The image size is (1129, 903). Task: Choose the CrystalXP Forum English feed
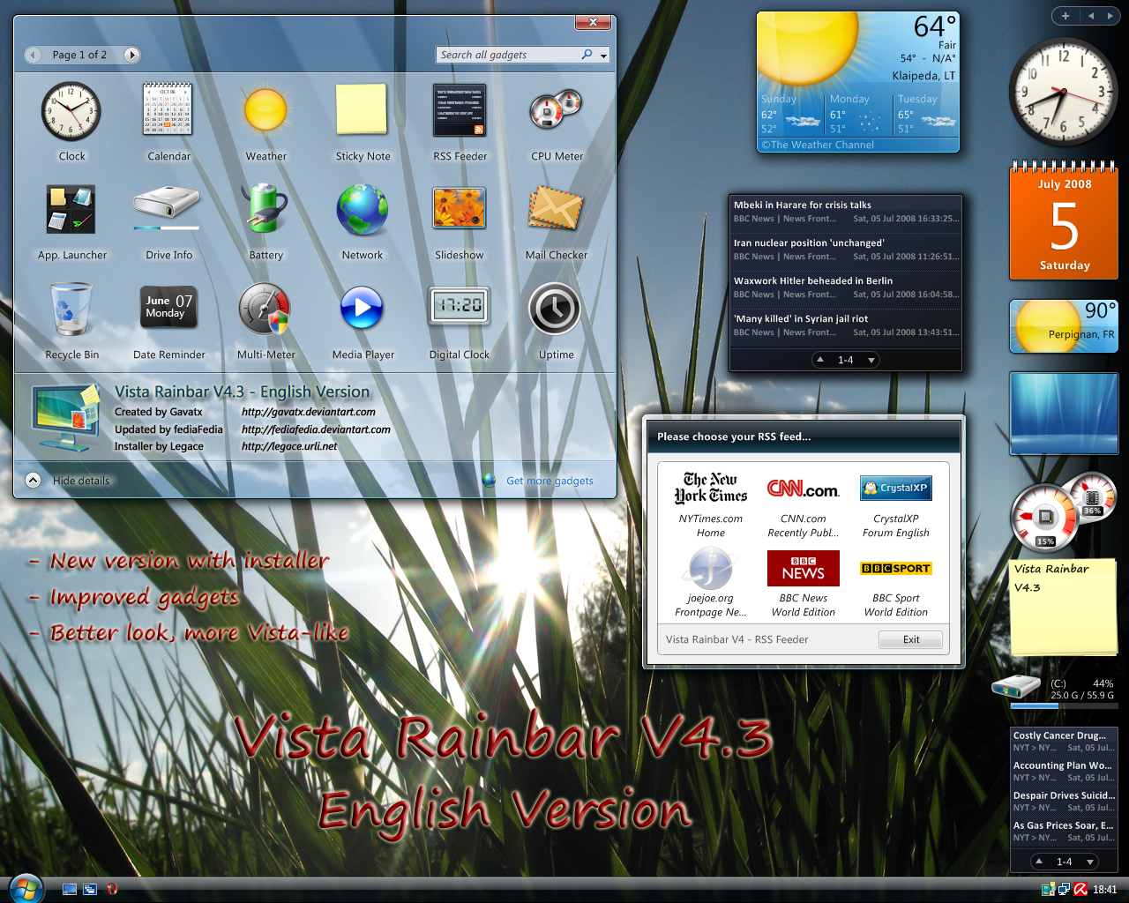pos(895,489)
